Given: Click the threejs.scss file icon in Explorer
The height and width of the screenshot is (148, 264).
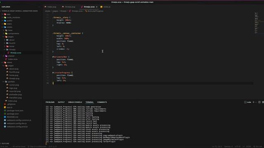Looking at the screenshot, I should tap(8, 53).
